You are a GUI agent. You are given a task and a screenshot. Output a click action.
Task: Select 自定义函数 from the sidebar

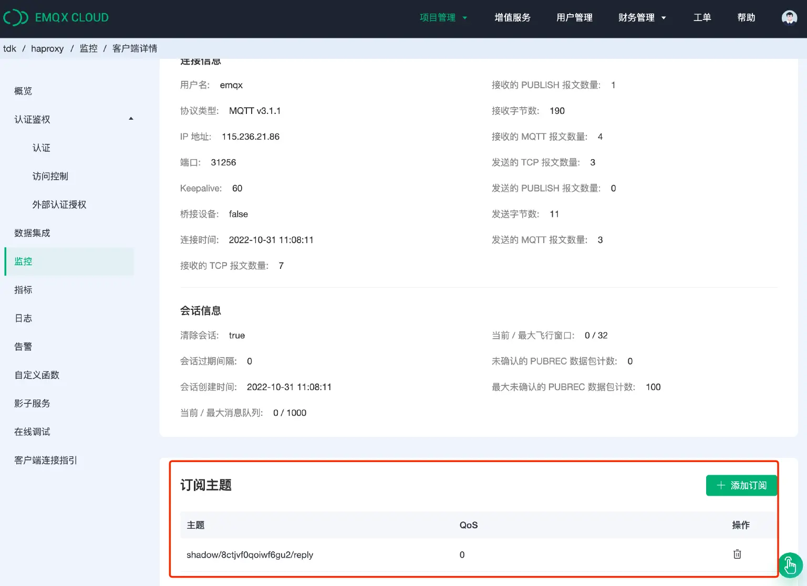pyautogui.click(x=36, y=375)
